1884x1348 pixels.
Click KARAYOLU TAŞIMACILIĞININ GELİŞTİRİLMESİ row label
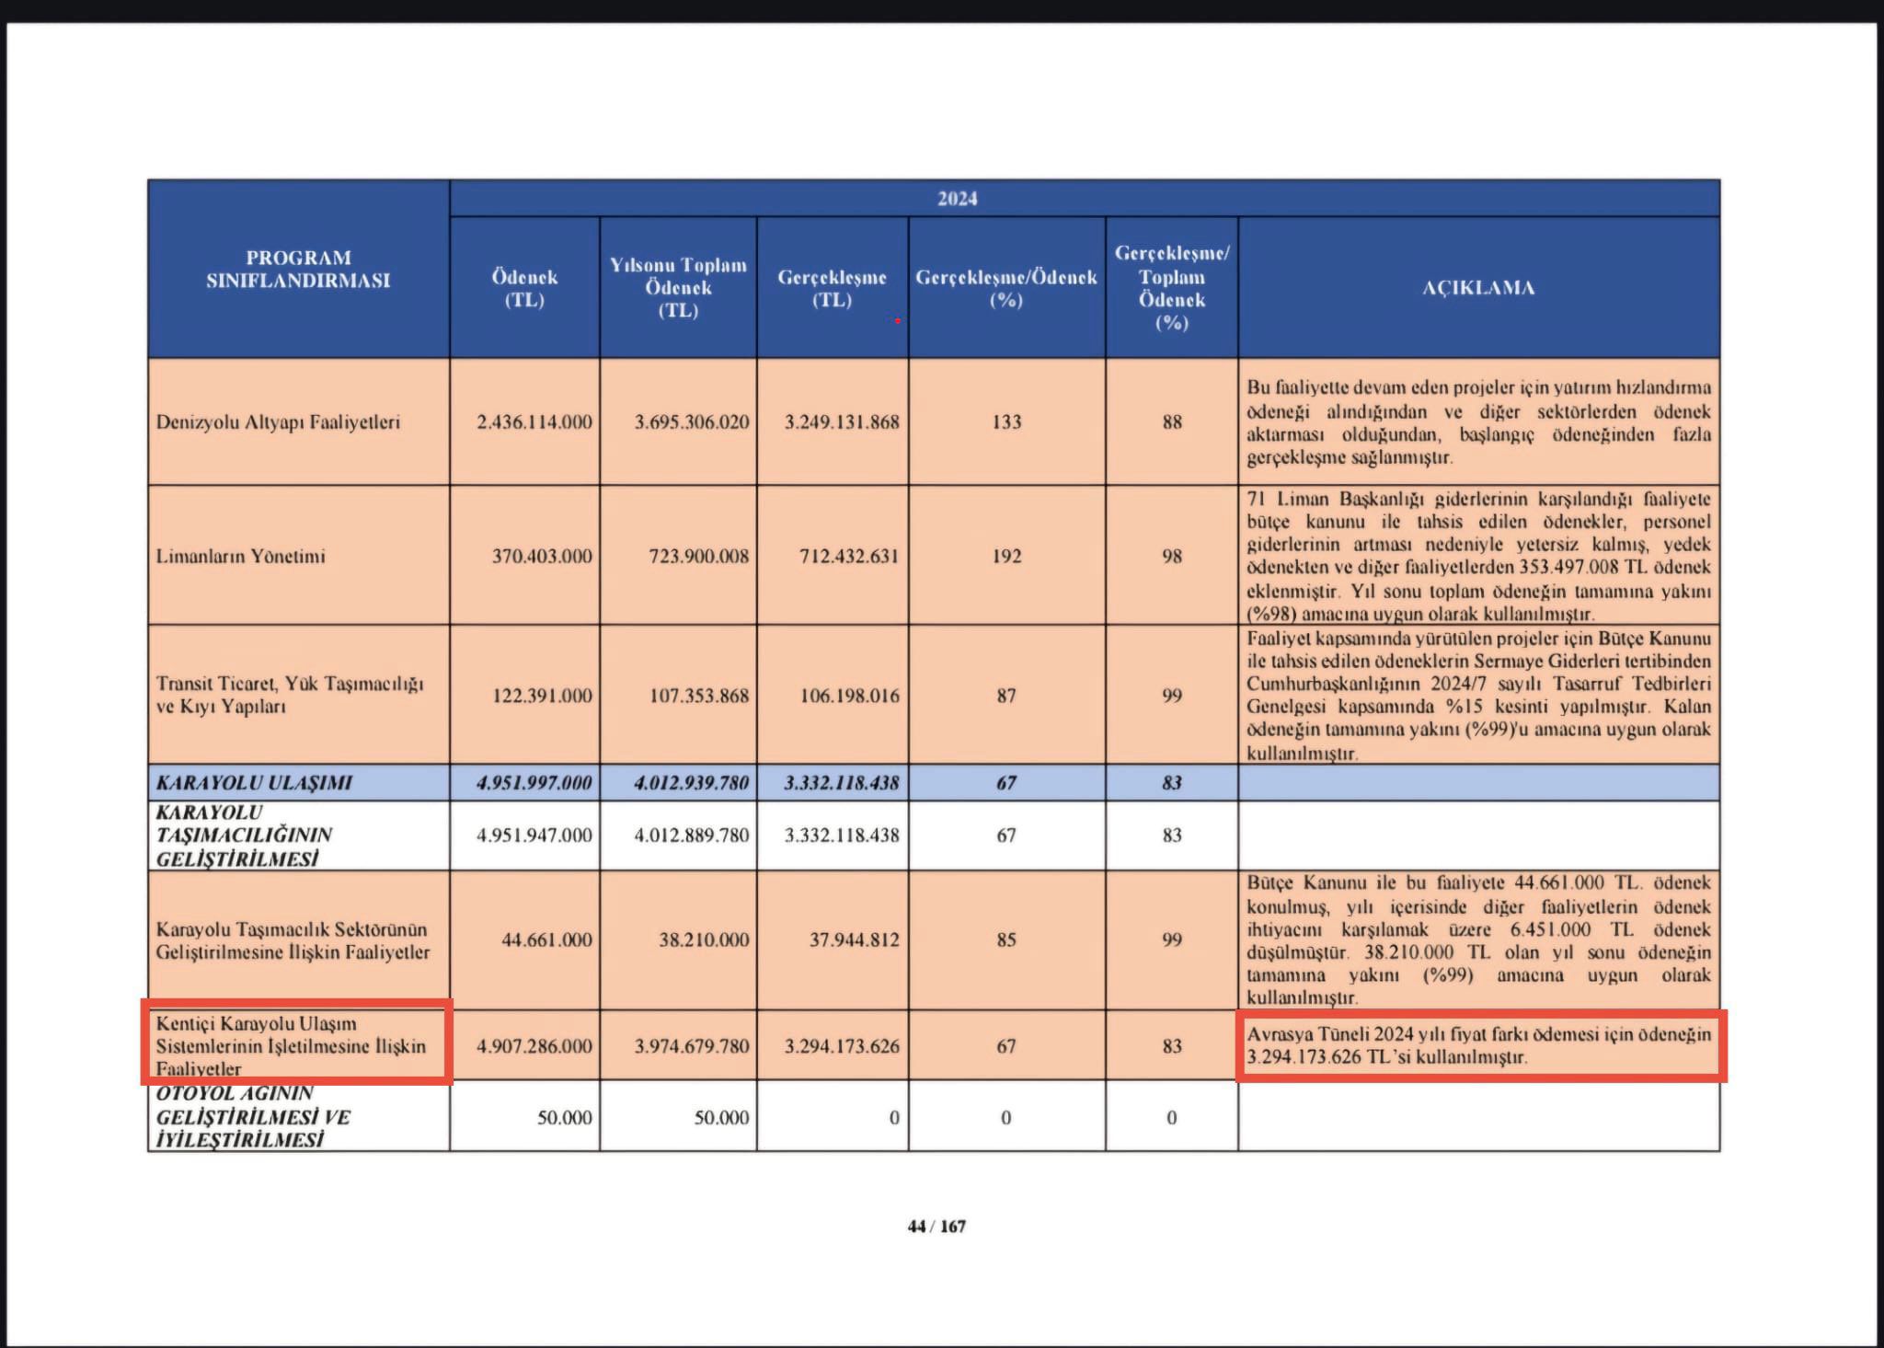coord(244,835)
